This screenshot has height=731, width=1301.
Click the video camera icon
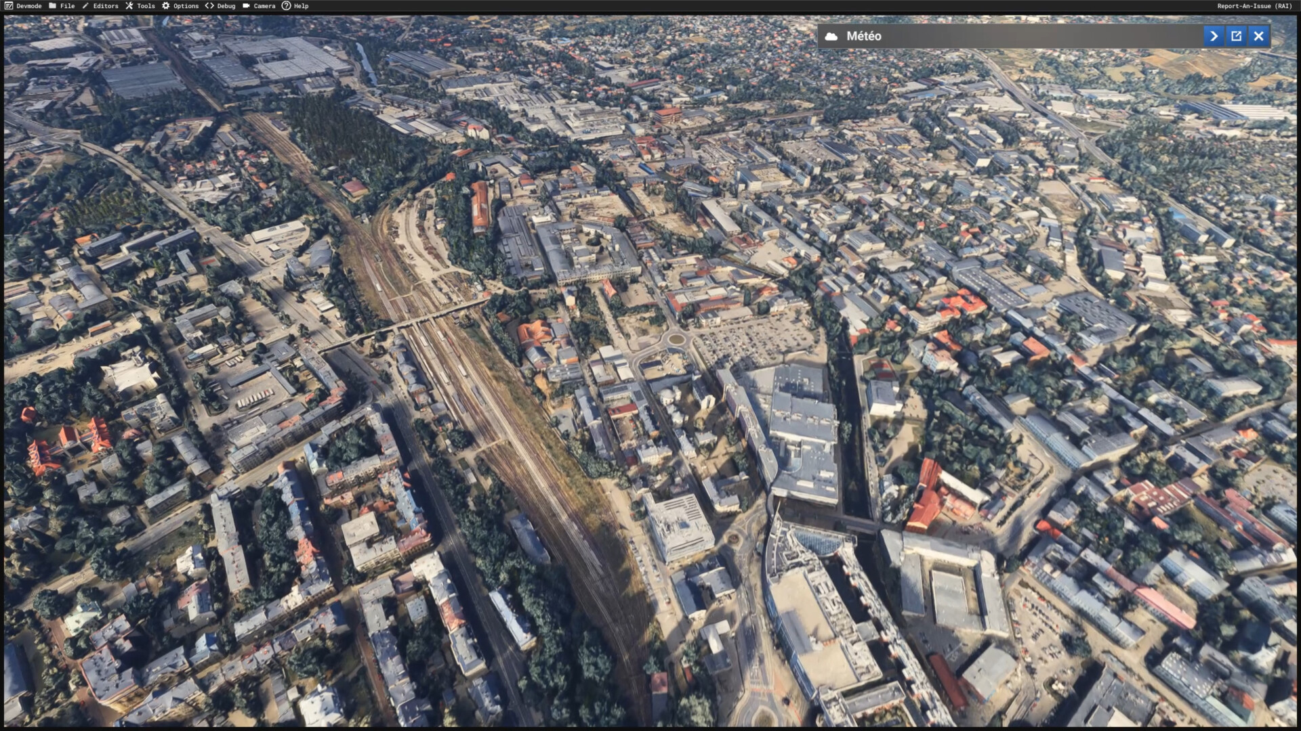click(246, 6)
